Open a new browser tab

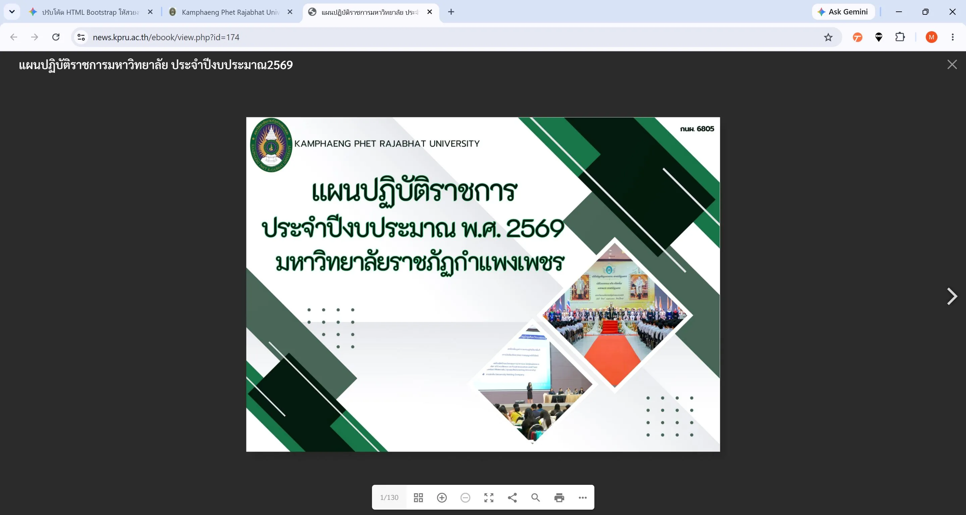(451, 12)
